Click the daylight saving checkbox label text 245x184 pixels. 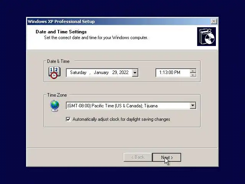[x=121, y=119]
